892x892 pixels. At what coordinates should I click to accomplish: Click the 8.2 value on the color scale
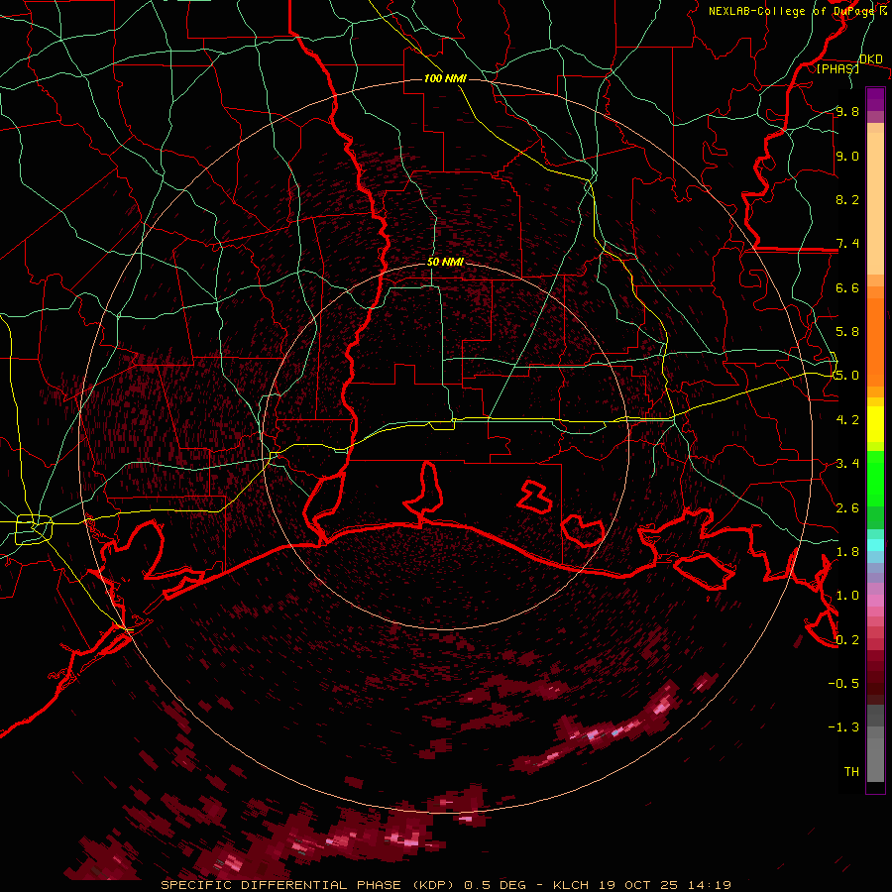point(847,199)
